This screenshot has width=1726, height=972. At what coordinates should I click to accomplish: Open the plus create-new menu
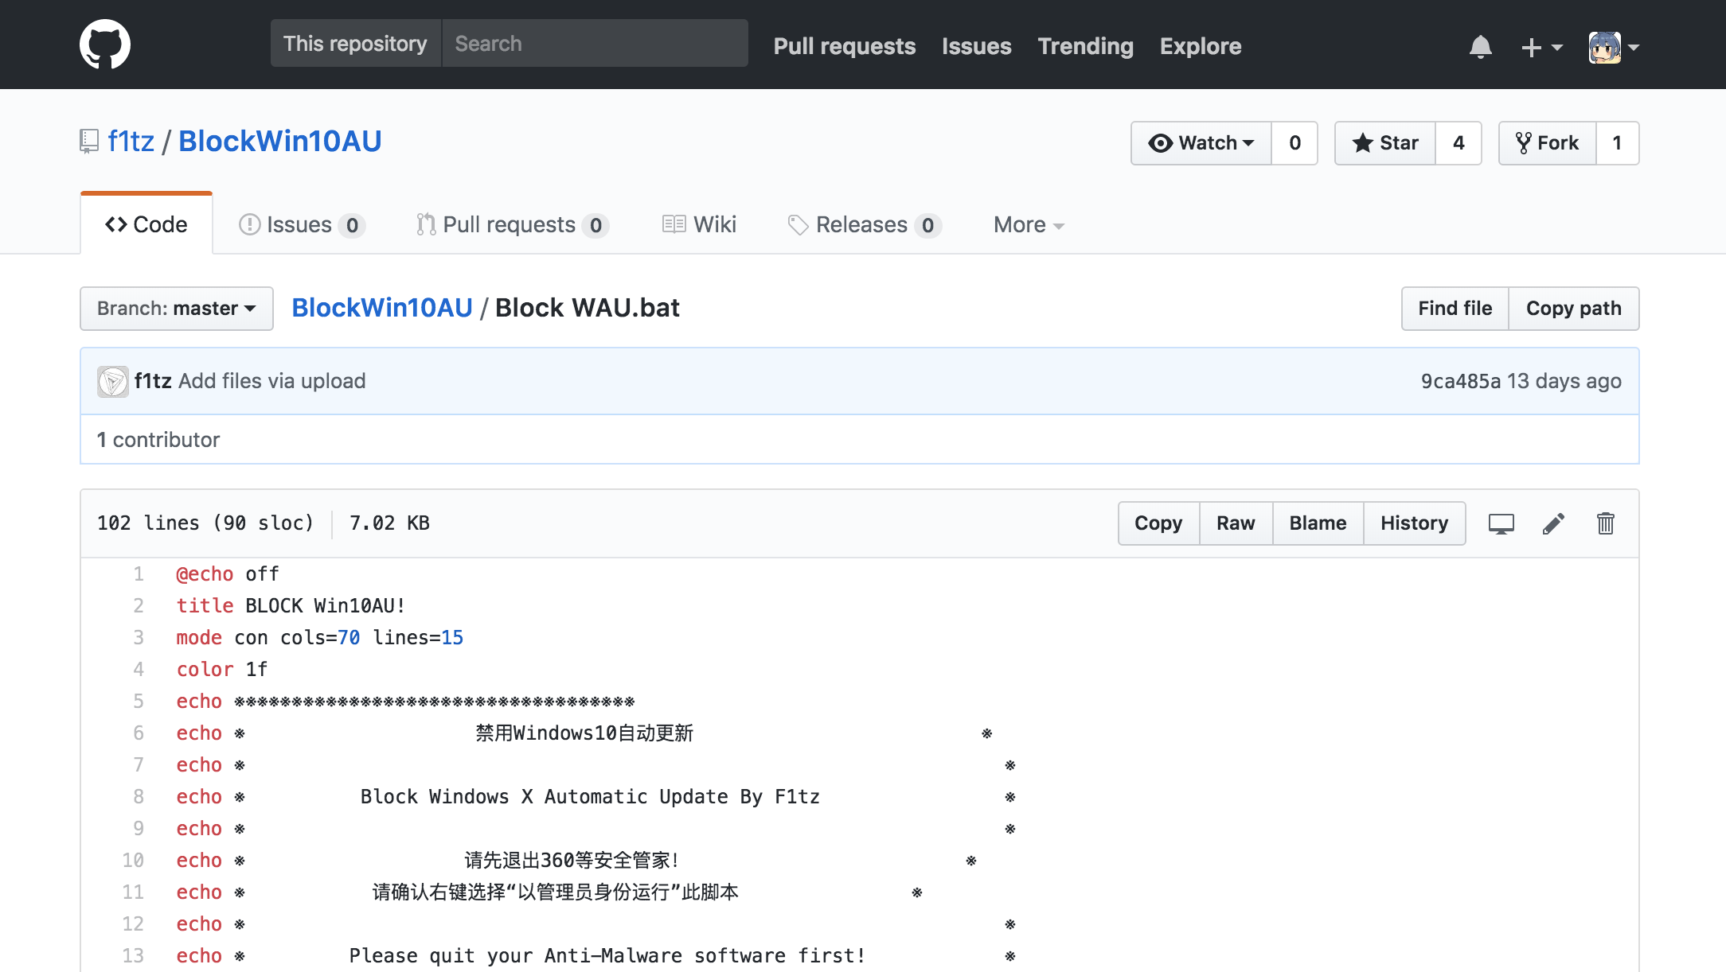[x=1541, y=48]
